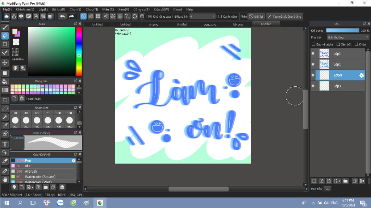Enable the parallel lines snap guide
This screenshot has width=371, height=208.
[x=91, y=16]
